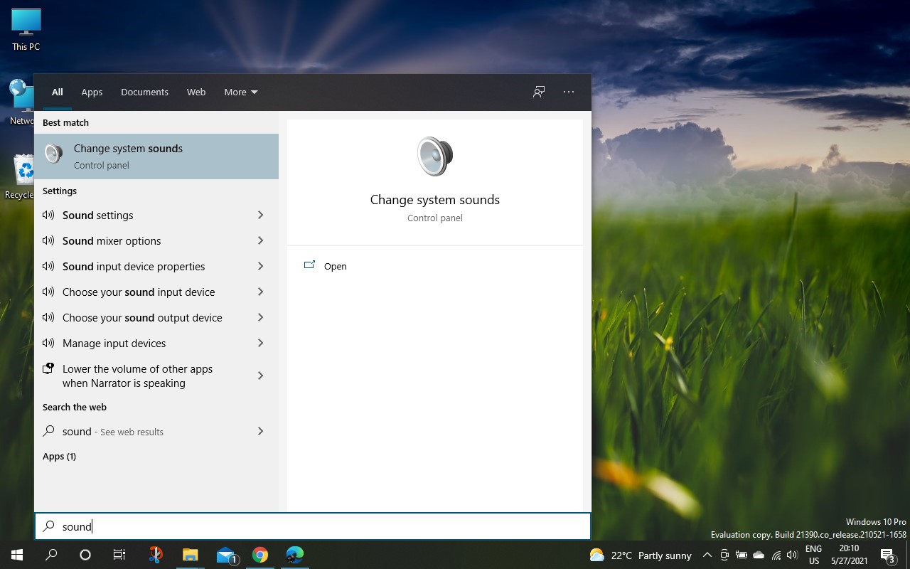Switch to the Apps search tab
This screenshot has width=910, height=569.
pos(92,92)
